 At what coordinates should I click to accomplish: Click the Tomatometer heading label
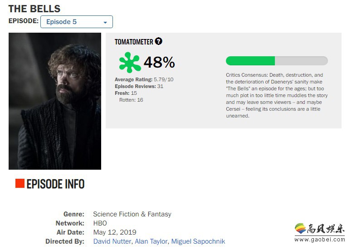[134, 42]
